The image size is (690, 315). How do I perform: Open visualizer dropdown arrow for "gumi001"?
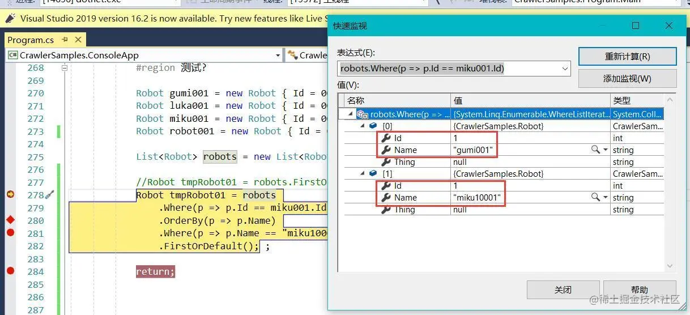click(x=606, y=150)
